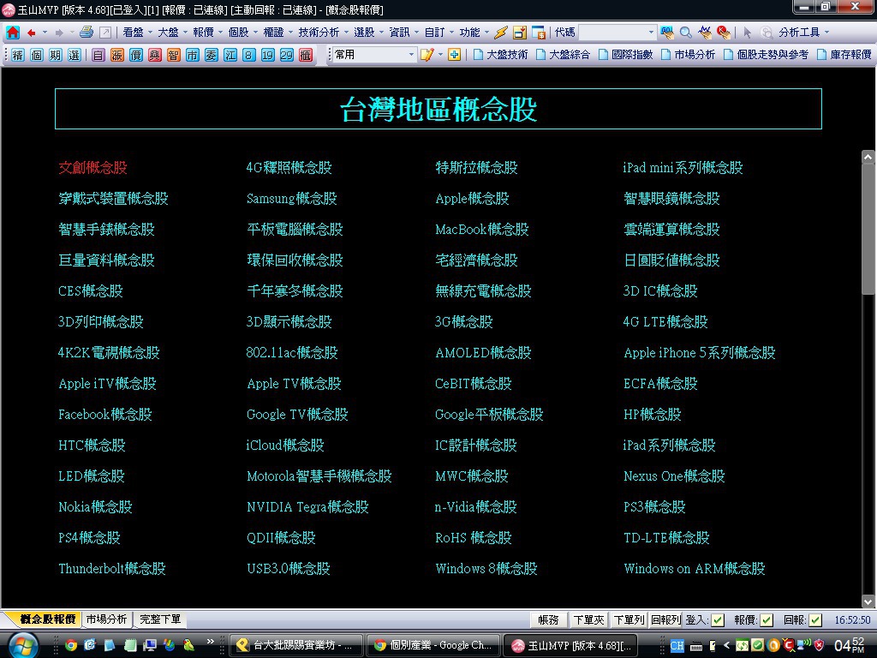Viewport: 877px width, 658px height.
Task: Open the Apple iPhone 5系列概念股 link
Action: point(700,352)
